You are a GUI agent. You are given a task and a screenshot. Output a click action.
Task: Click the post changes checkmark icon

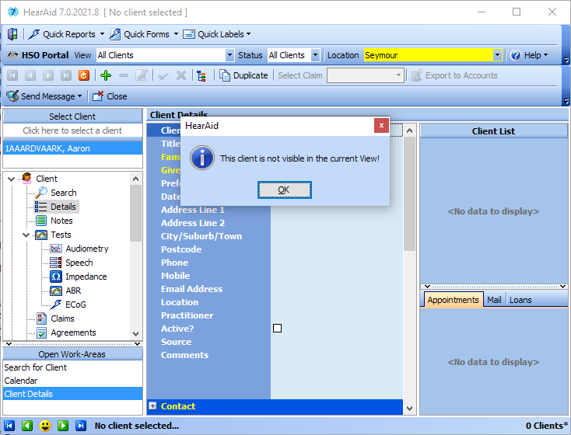pos(163,75)
